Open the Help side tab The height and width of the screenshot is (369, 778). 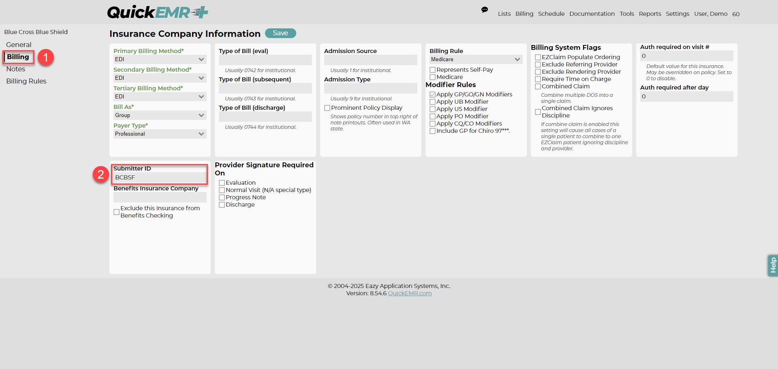coord(773,266)
